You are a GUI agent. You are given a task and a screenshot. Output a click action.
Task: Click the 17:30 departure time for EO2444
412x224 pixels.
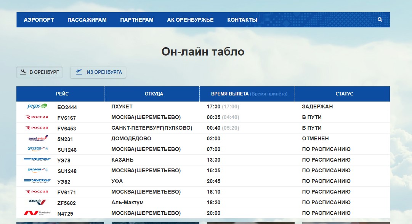pos(213,107)
